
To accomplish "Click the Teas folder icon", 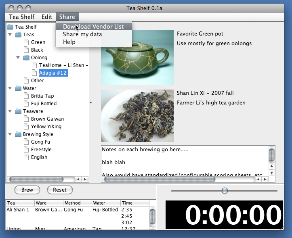I will tap(18, 35).
